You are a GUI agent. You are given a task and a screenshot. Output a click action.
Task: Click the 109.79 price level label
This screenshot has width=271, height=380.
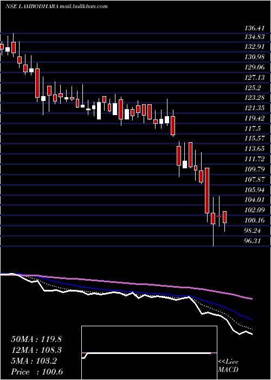(x=255, y=169)
